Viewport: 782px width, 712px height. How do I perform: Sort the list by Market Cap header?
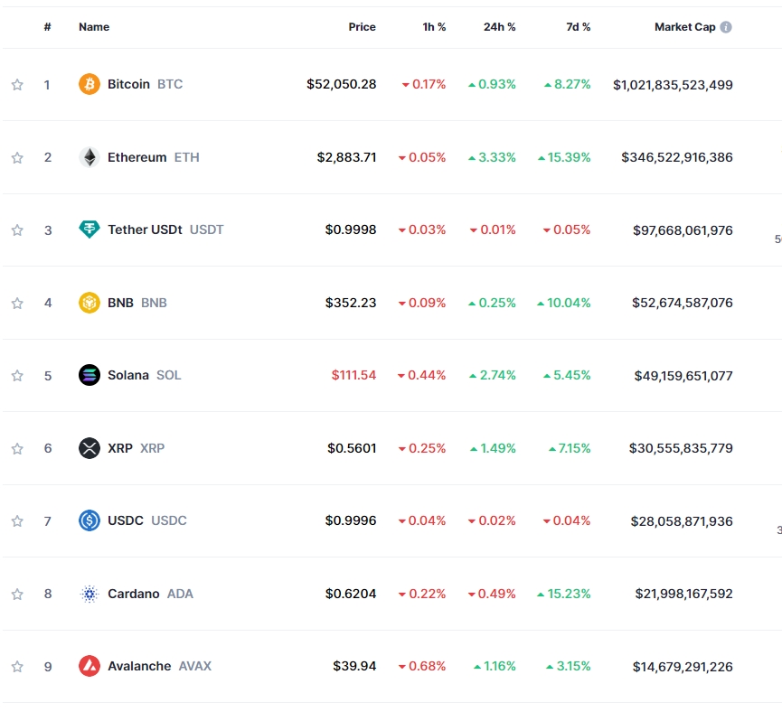pos(684,27)
